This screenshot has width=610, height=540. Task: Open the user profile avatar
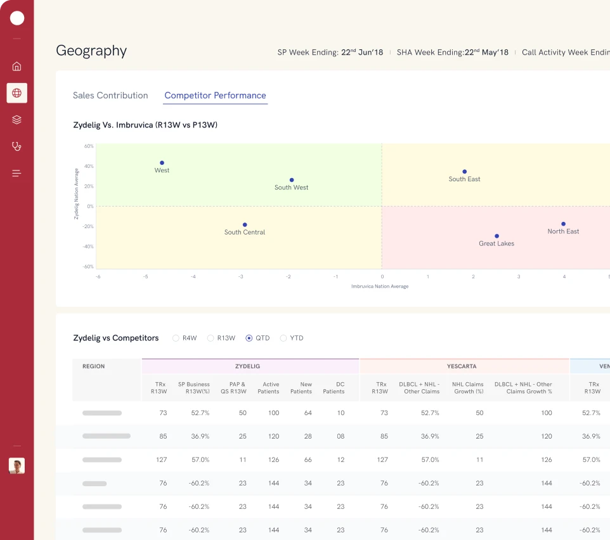tap(16, 465)
